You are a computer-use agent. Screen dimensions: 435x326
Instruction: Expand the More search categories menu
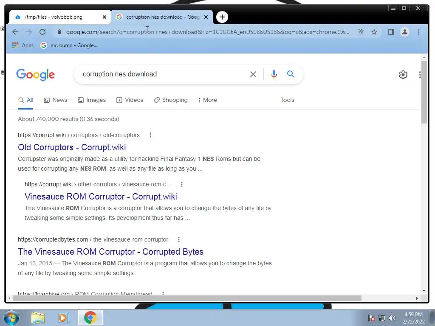pyautogui.click(x=207, y=100)
